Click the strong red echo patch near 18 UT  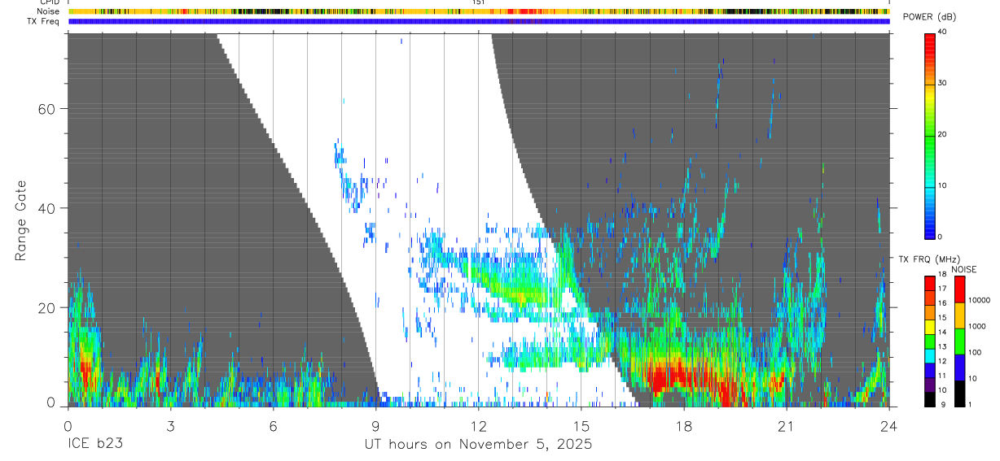coord(684,378)
